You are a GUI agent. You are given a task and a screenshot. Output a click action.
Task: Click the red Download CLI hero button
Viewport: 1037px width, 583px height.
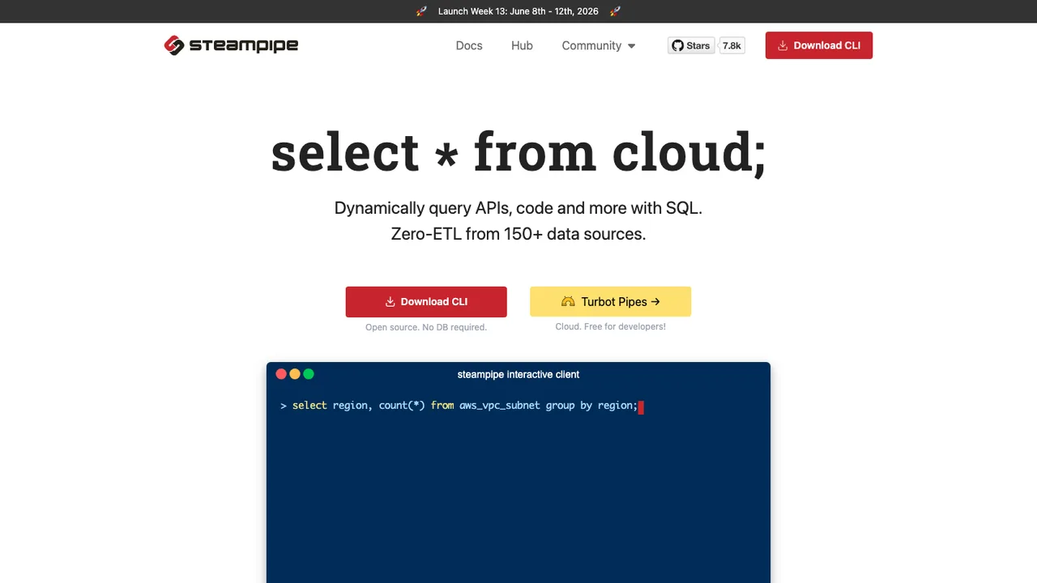(x=426, y=302)
